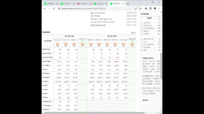204x114 pixels.
Task: Open 현대차 in popular stocks list
Action: (146, 31)
